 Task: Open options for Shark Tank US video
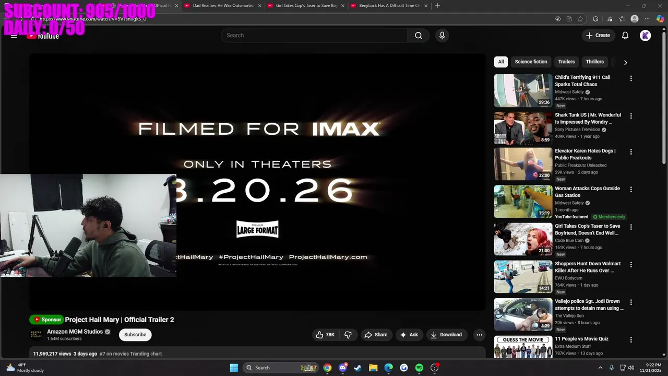631,116
